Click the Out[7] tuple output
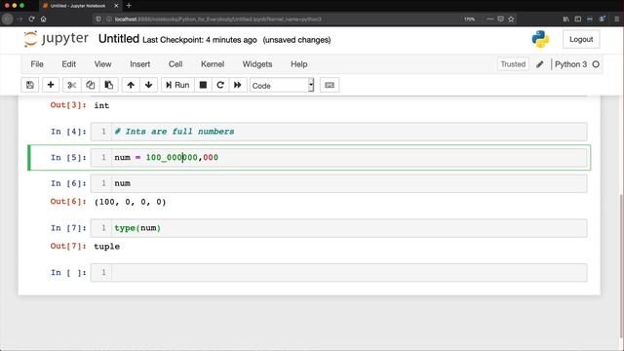Viewport: 624px width, 351px height. click(106, 247)
